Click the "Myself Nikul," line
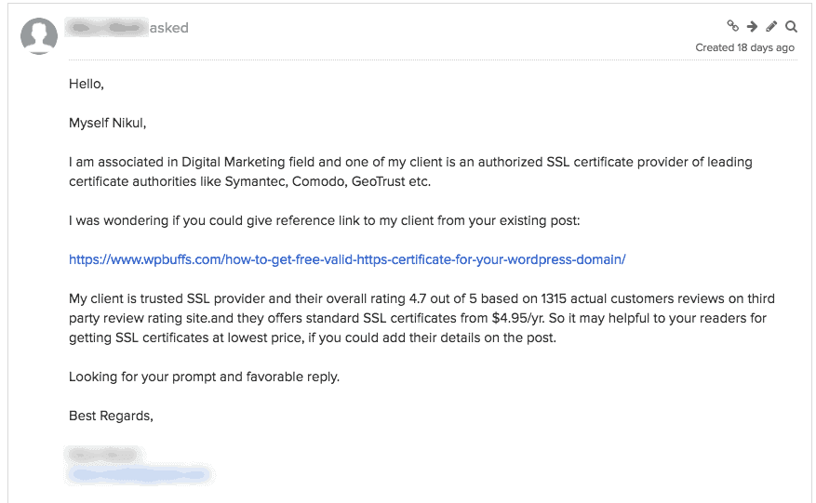Viewport: 816px width, 503px height. pyautogui.click(x=107, y=123)
